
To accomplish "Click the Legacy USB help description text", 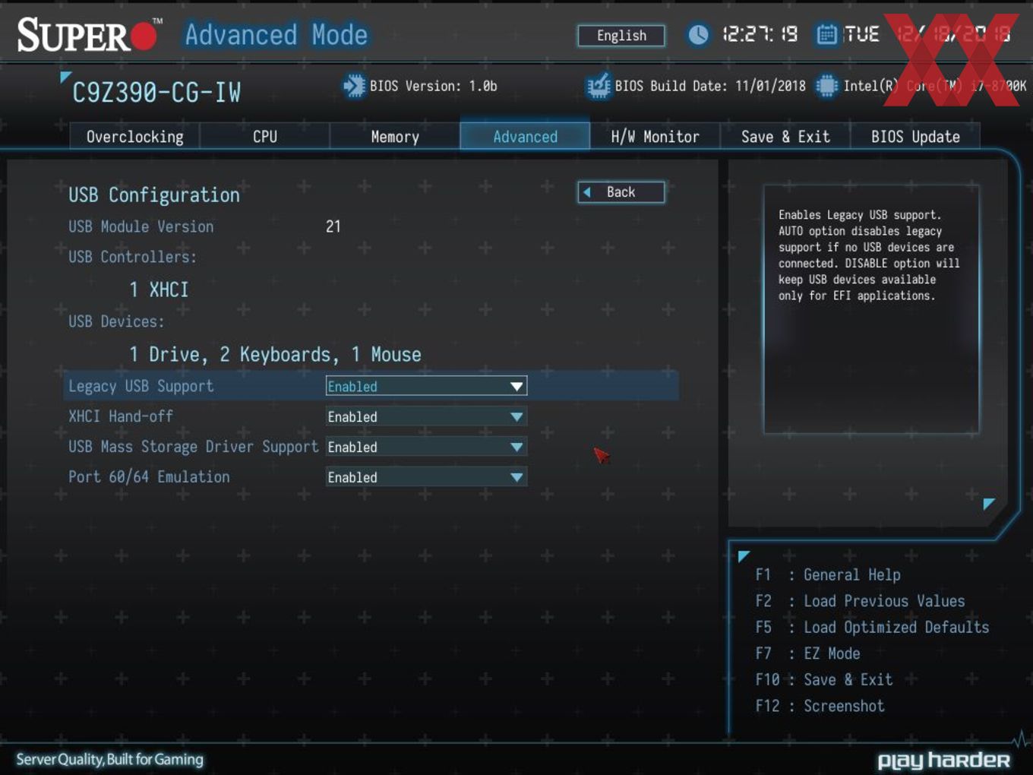I will coord(869,255).
